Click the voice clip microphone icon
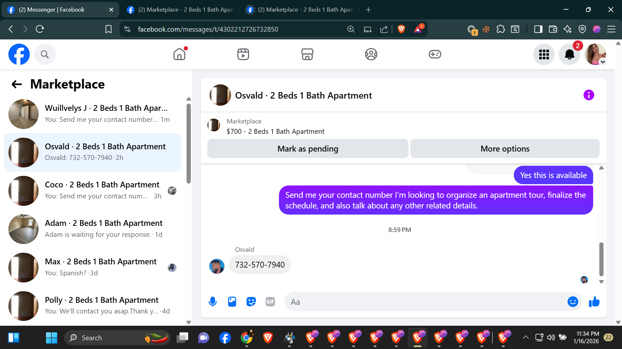The height and width of the screenshot is (349, 622). point(213,302)
